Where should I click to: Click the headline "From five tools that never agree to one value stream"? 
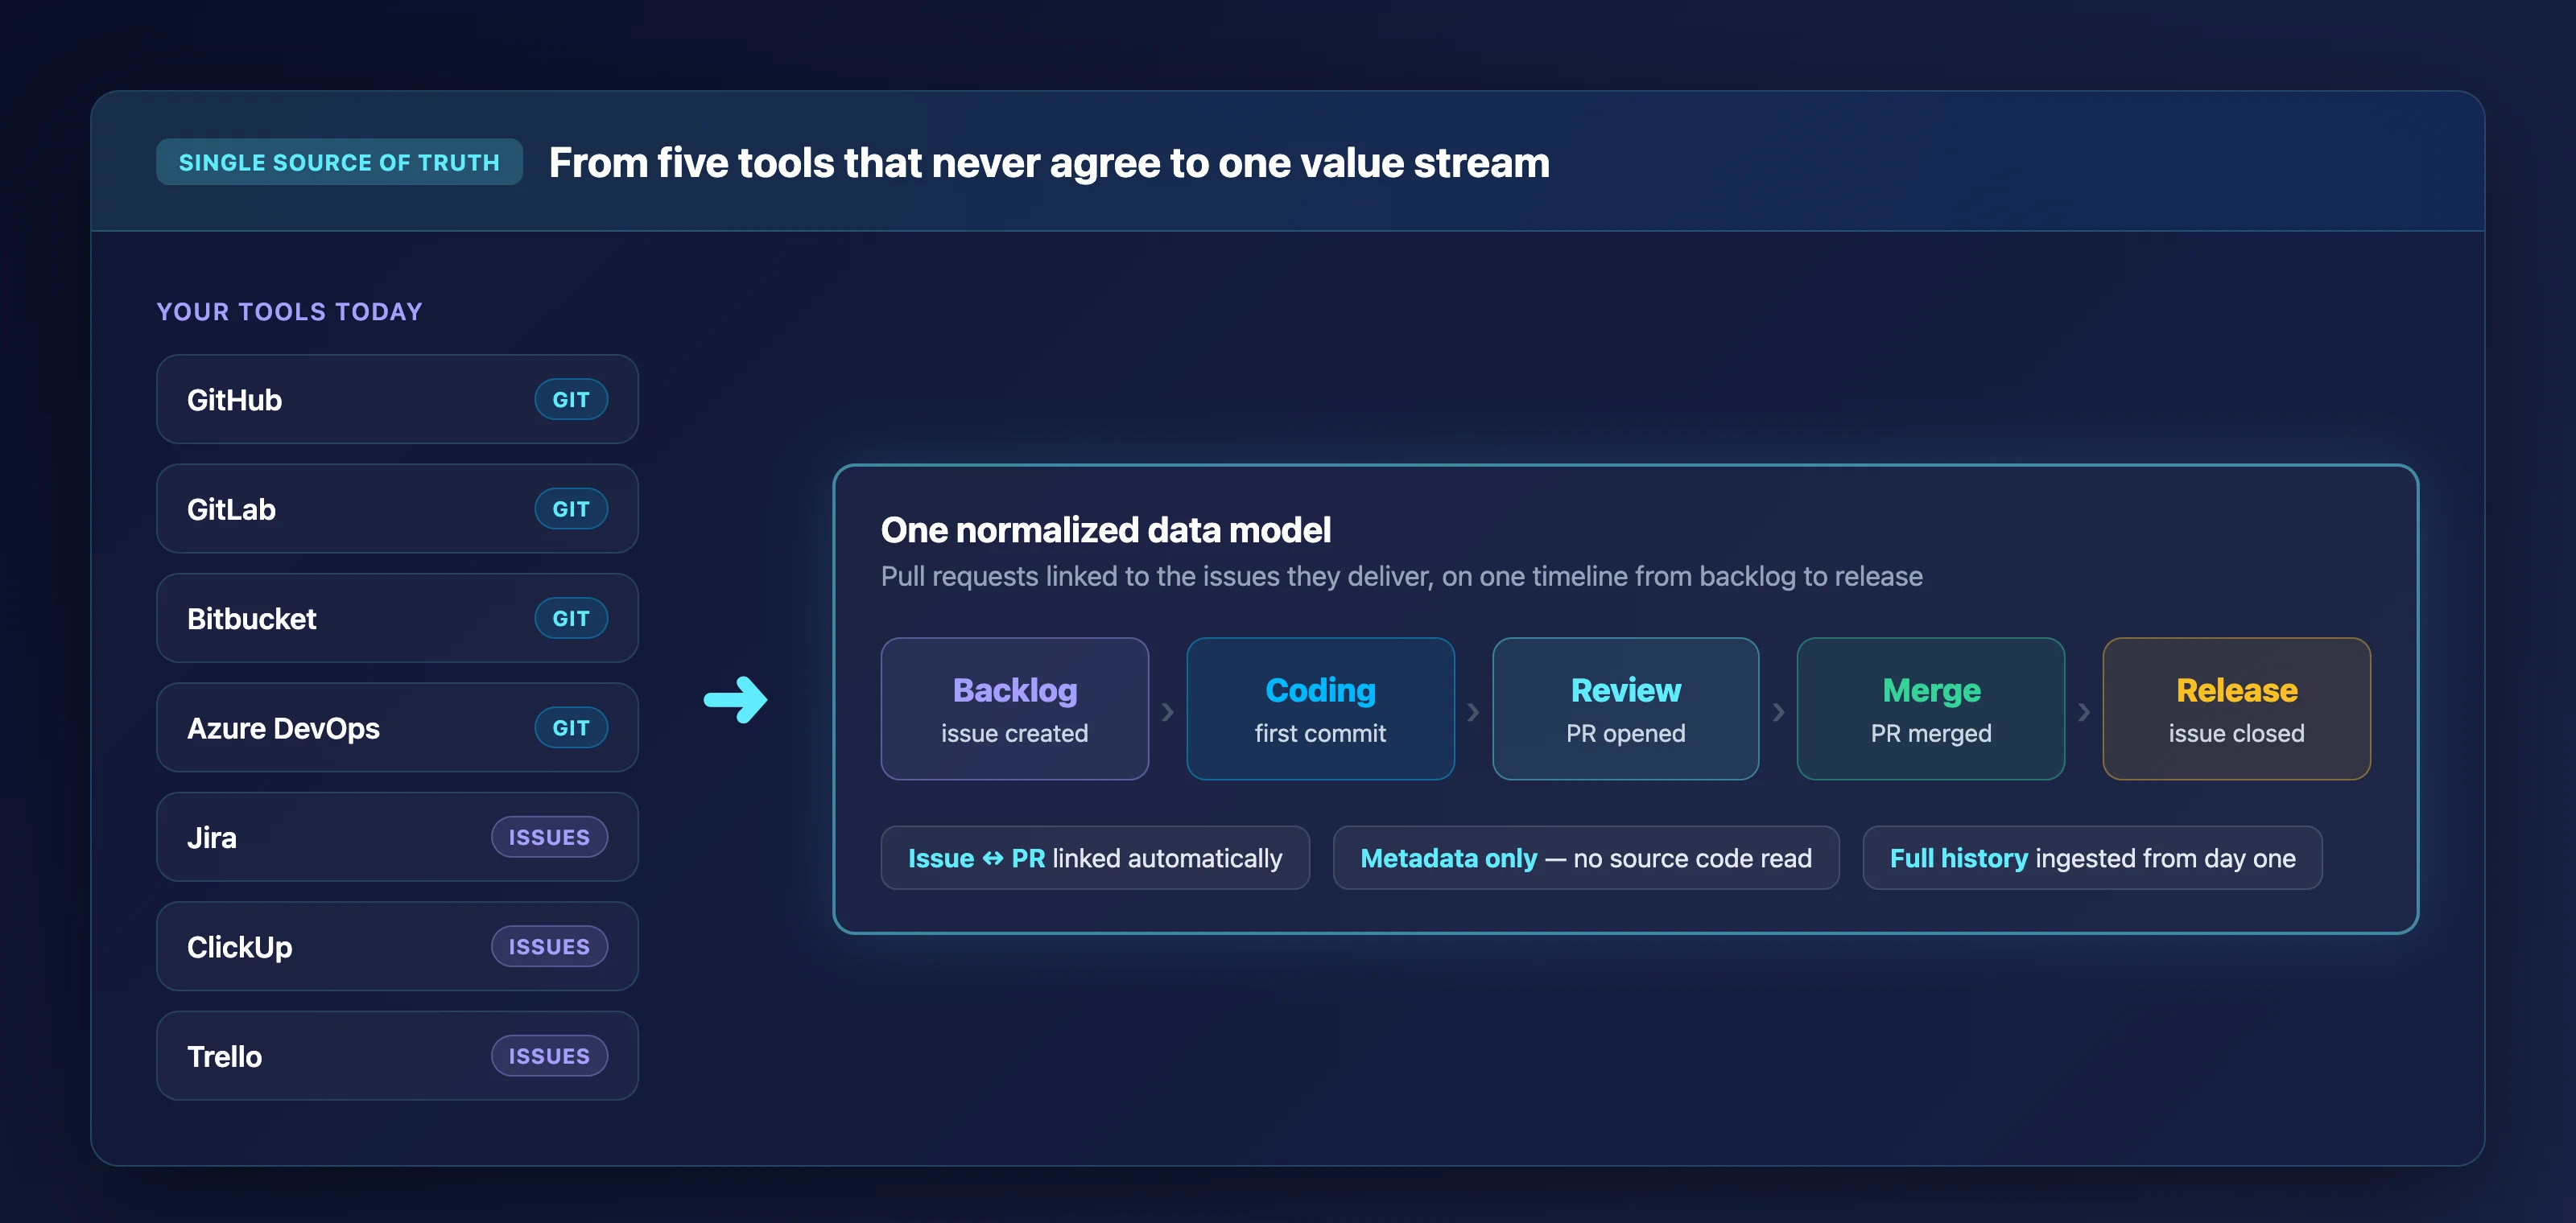1049,163
